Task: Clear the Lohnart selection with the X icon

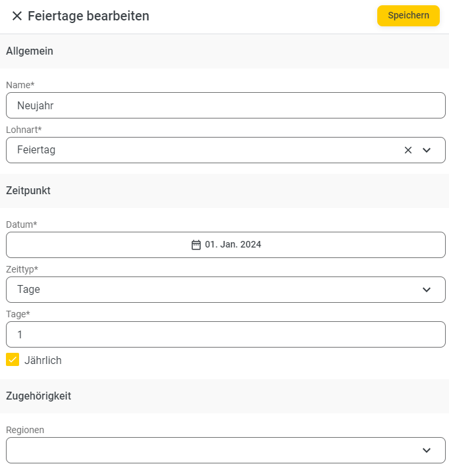Action: tap(408, 150)
